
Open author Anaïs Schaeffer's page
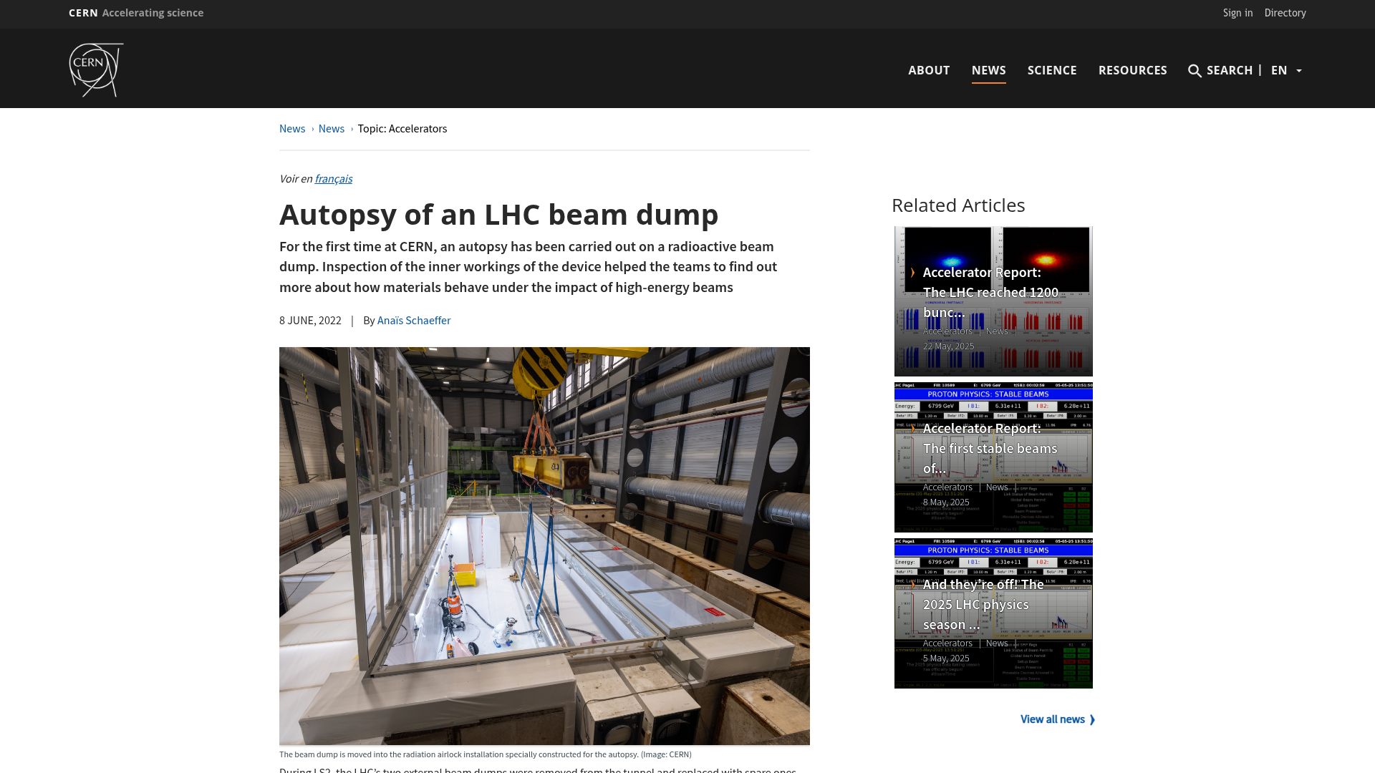click(x=414, y=321)
